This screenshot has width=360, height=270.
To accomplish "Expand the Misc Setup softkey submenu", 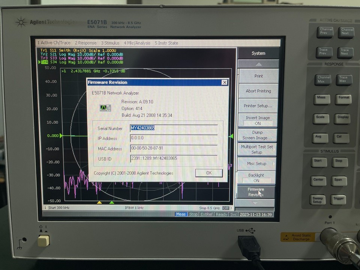I will 258,163.
